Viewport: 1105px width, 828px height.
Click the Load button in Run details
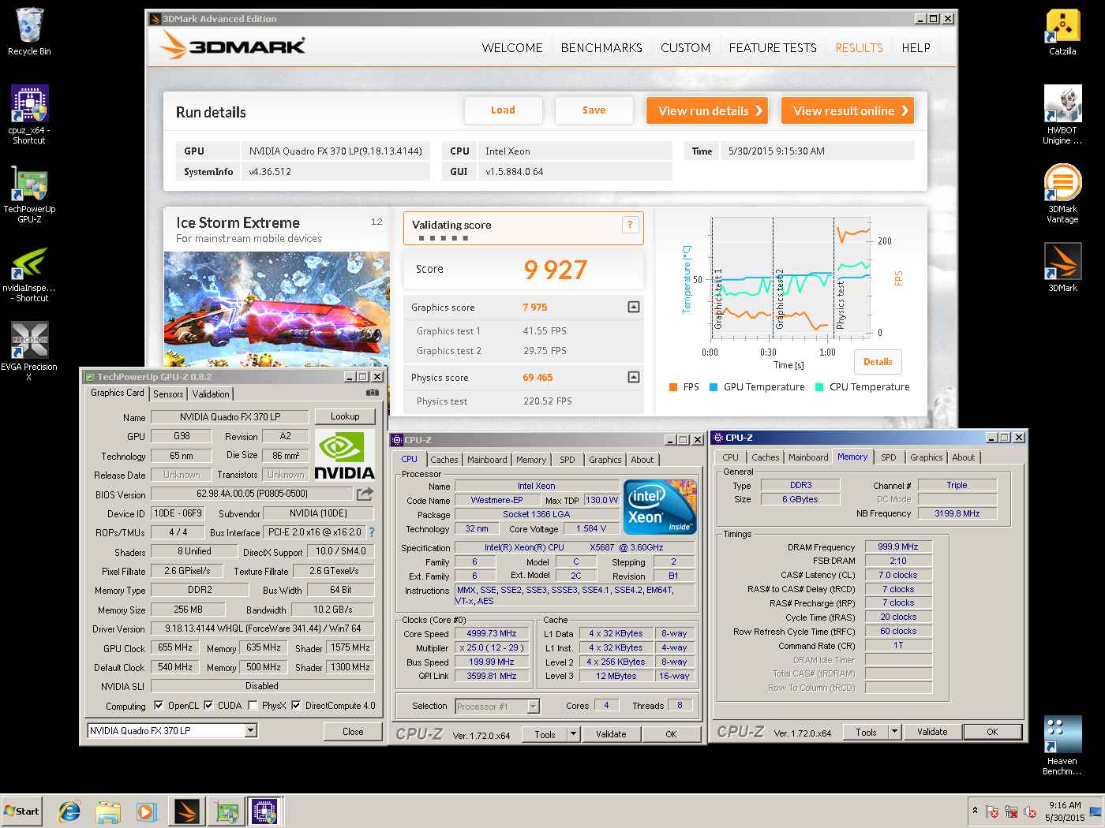click(x=503, y=110)
